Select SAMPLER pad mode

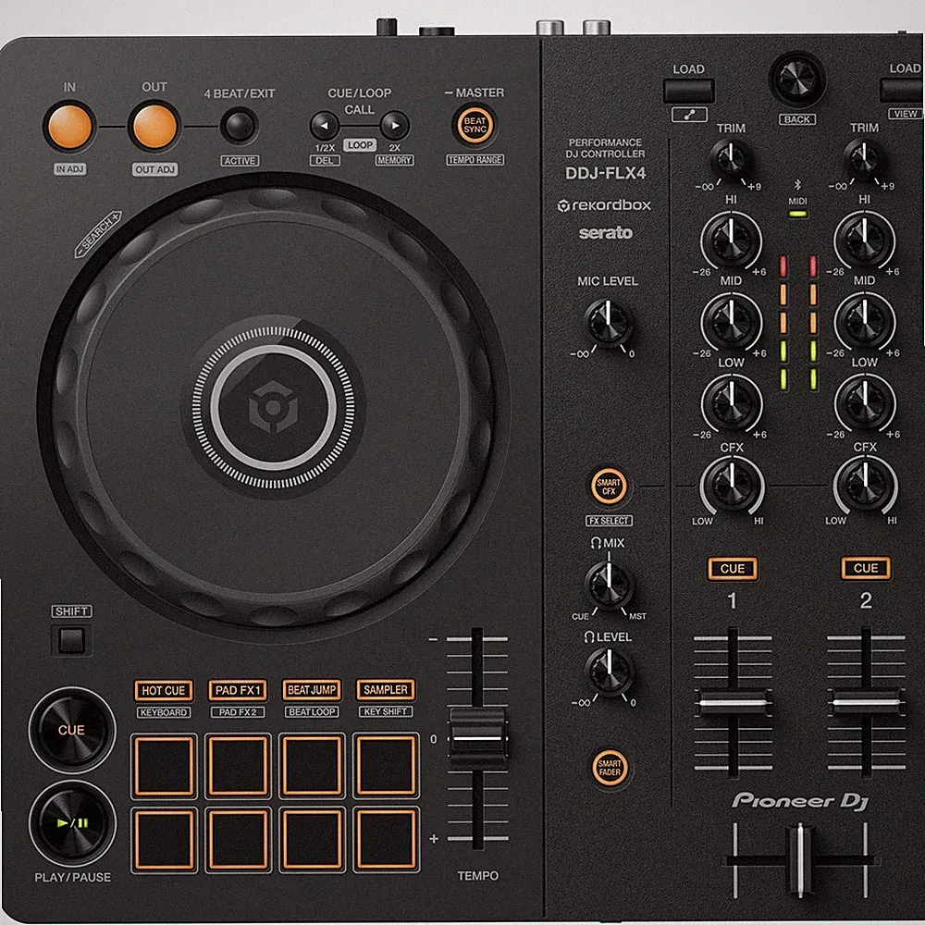pos(386,690)
